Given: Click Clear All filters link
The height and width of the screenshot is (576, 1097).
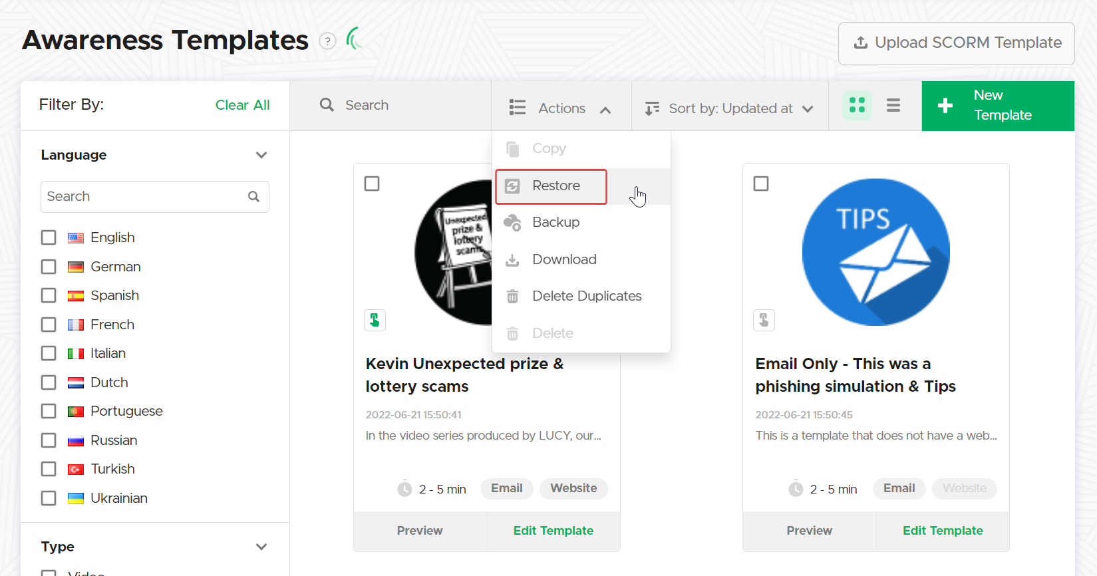Looking at the screenshot, I should pos(242,105).
